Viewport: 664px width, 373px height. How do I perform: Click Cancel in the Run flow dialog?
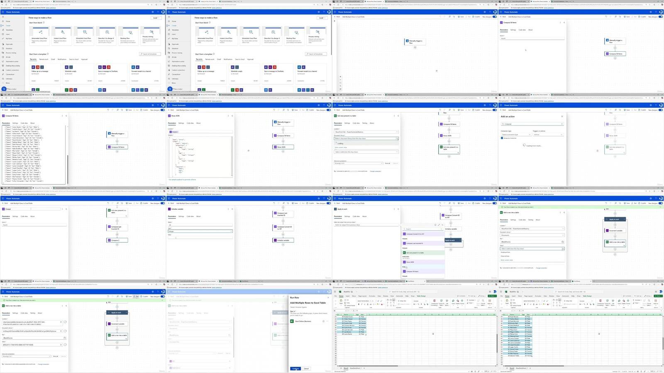306,368
